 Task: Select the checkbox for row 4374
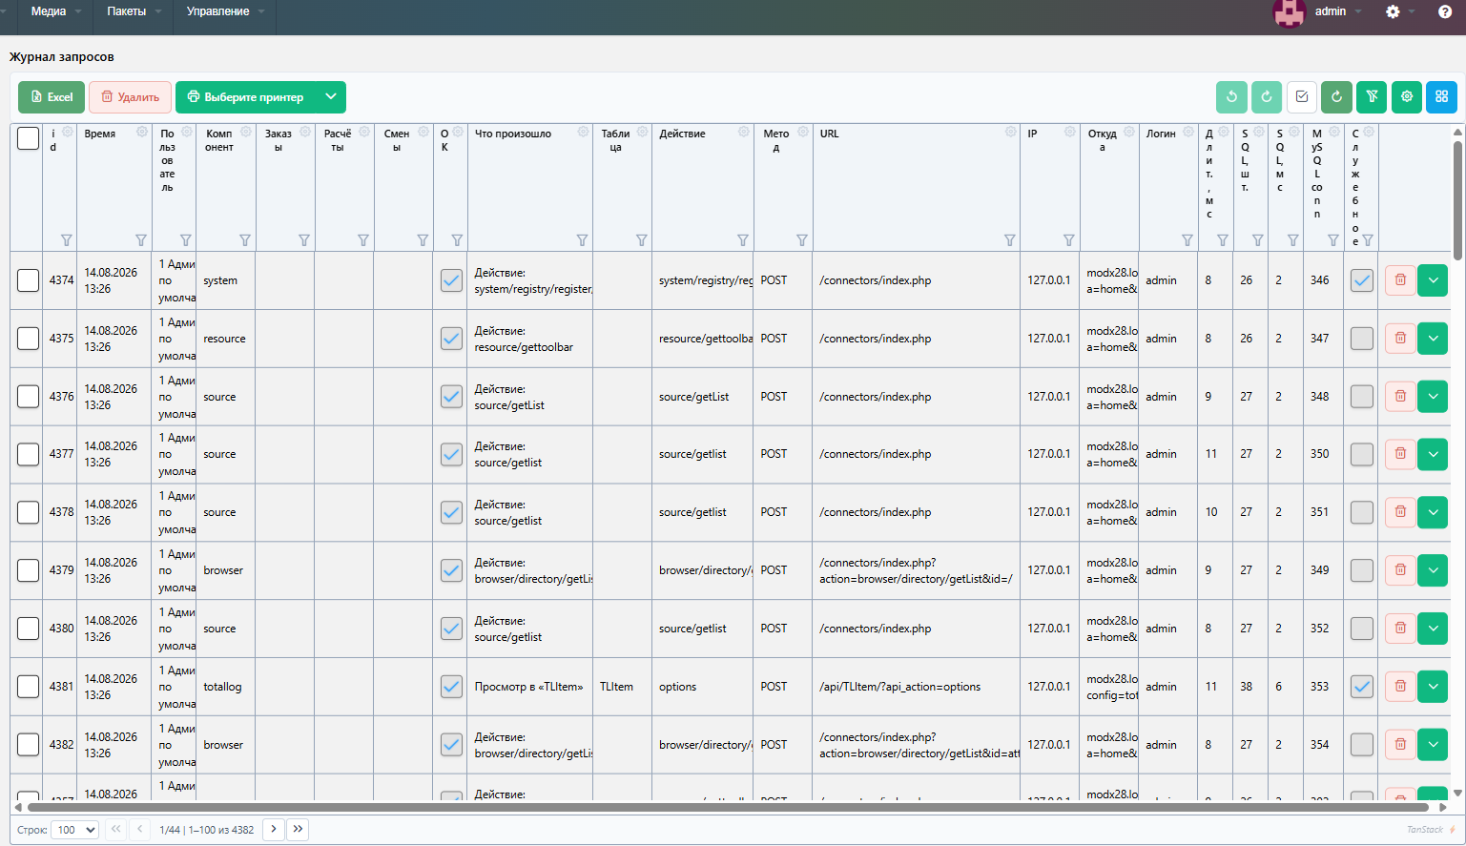tap(29, 280)
